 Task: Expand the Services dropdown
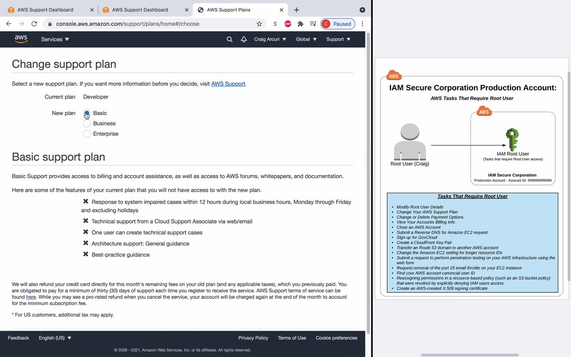tap(55, 39)
